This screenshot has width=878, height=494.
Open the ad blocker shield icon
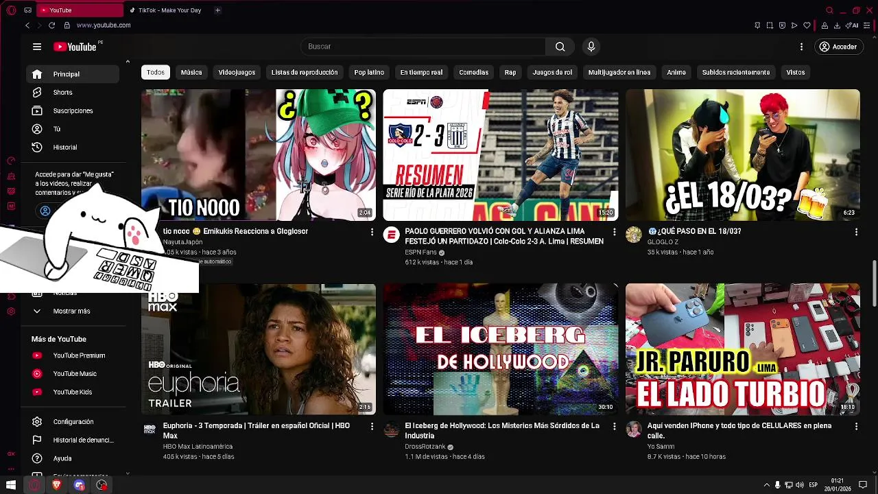pos(782,25)
